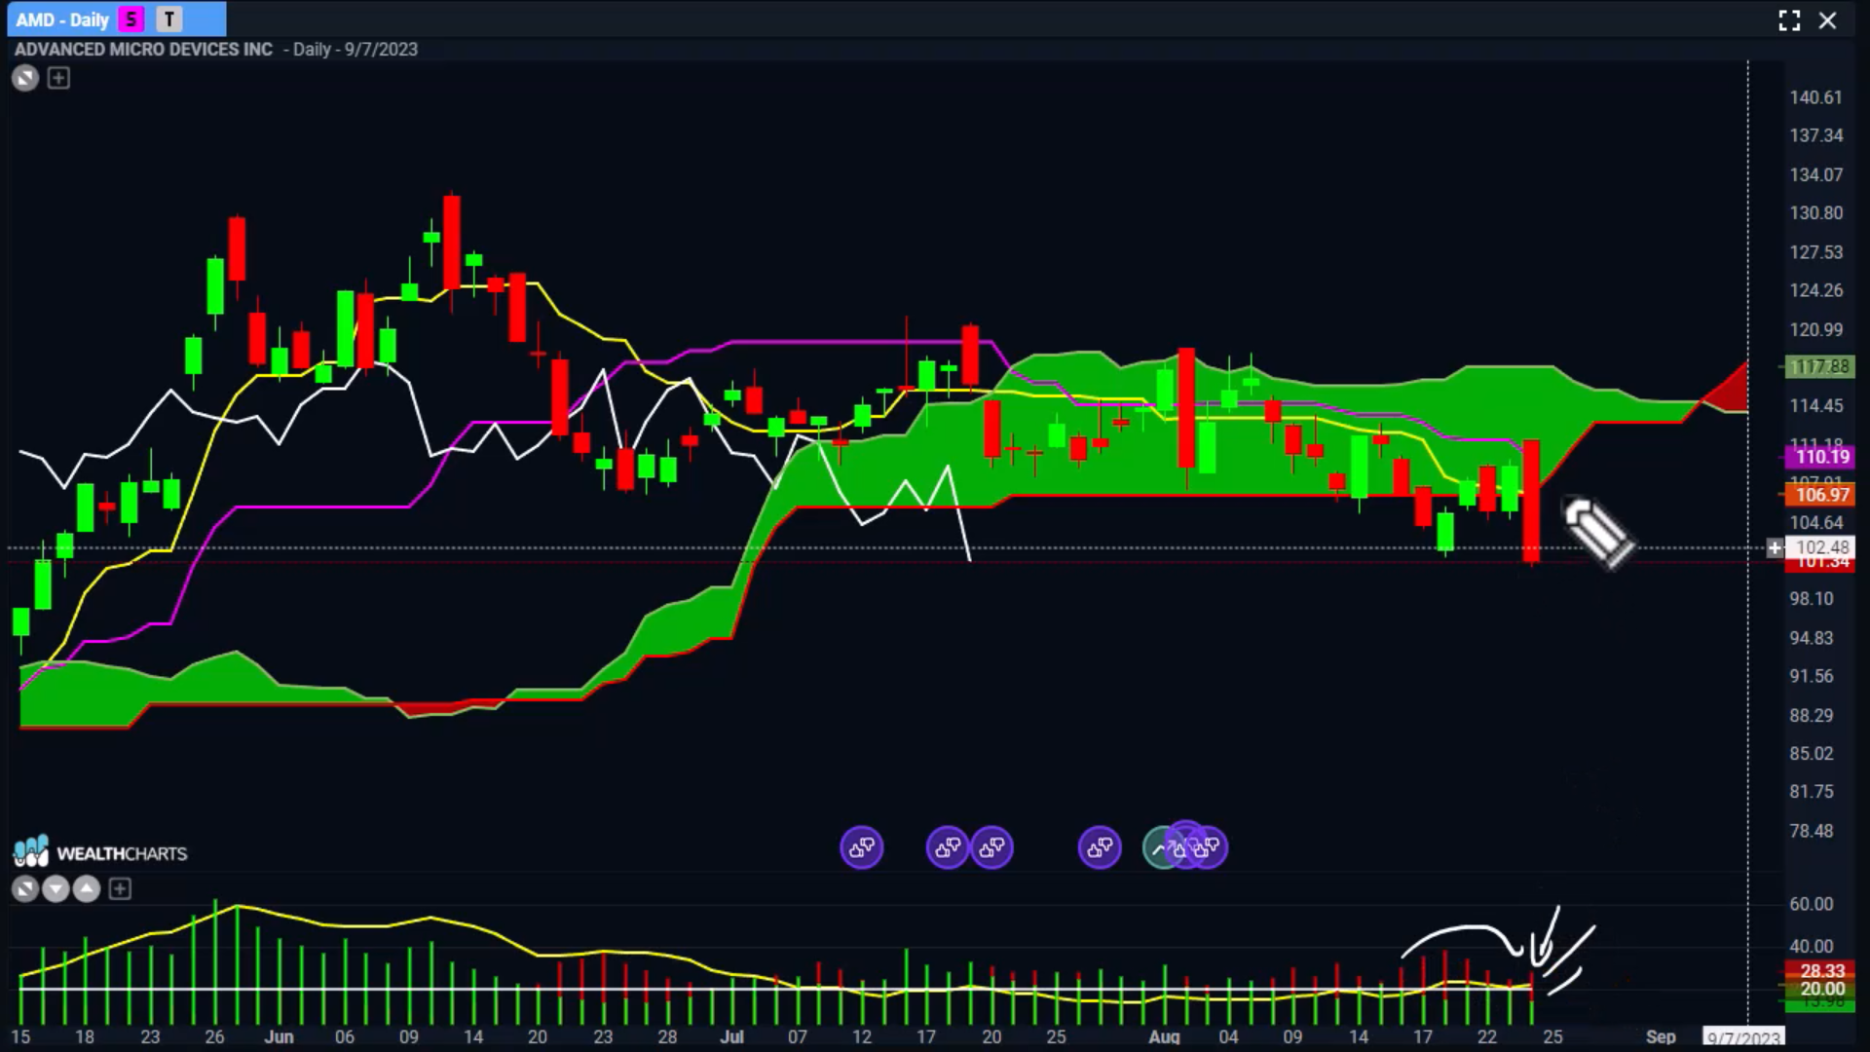1870x1052 pixels.
Task: Add indicator with volume panel plus icon
Action: 120,888
